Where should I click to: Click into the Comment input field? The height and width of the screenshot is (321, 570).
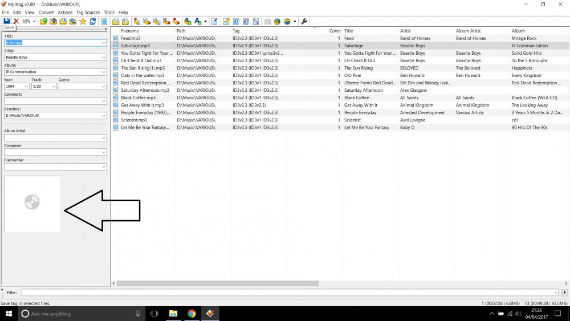click(x=55, y=101)
